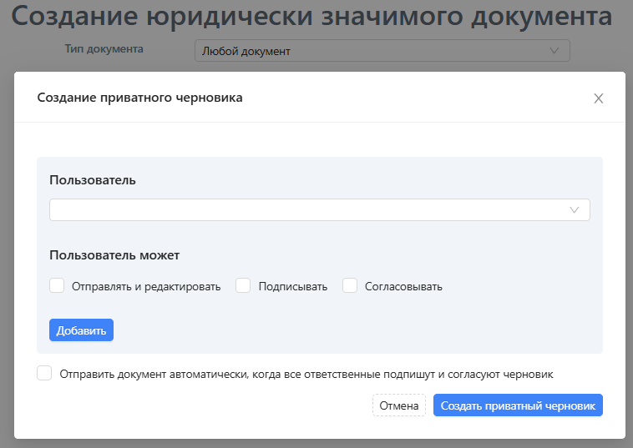Click the auto-send sentence label text

[306, 375]
